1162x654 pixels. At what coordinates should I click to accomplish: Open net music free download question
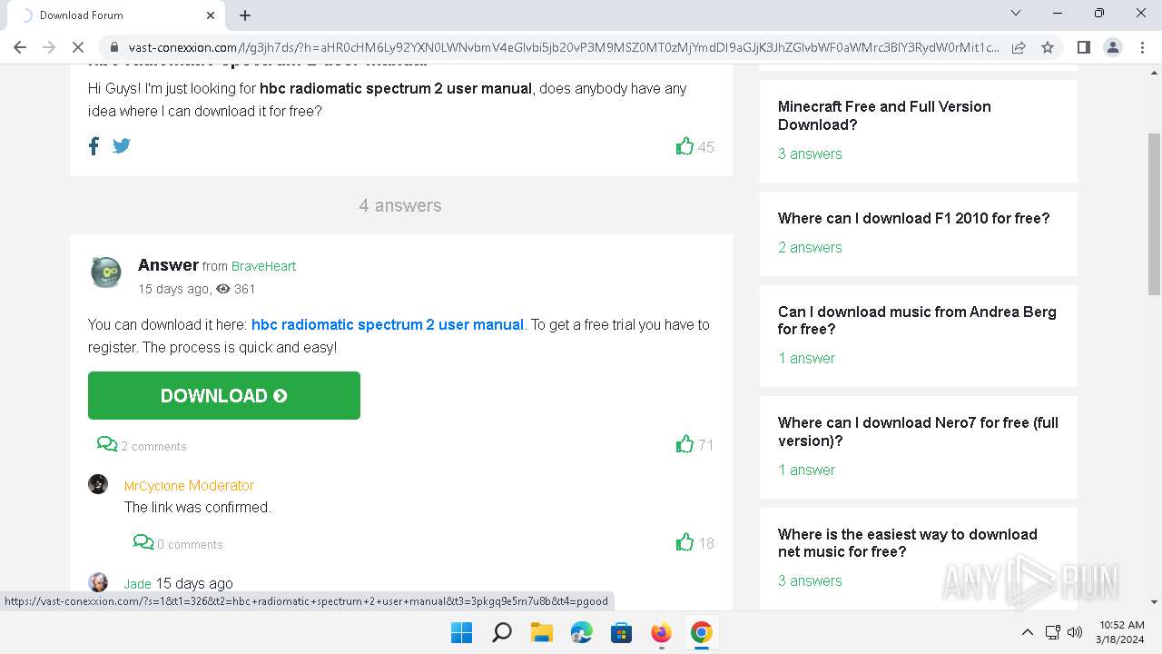pos(908,542)
